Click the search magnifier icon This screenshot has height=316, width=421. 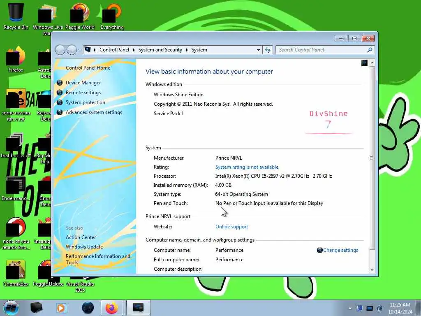(x=370, y=50)
